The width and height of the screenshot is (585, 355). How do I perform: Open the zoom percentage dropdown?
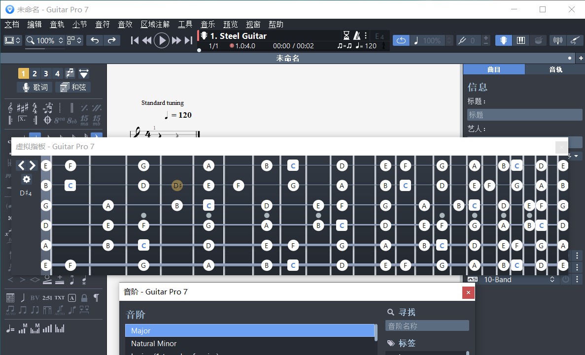61,40
